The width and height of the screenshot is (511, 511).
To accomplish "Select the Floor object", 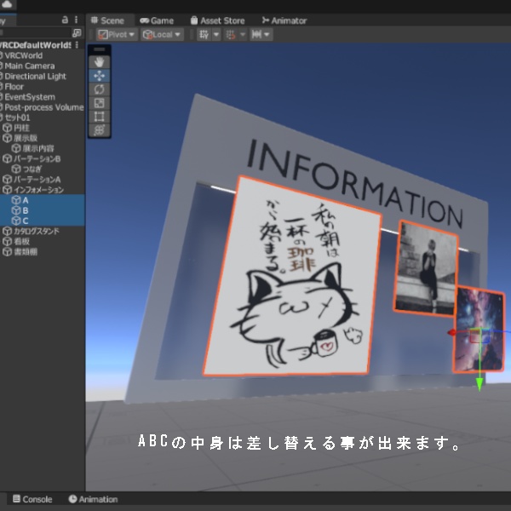I will coord(43,87).
